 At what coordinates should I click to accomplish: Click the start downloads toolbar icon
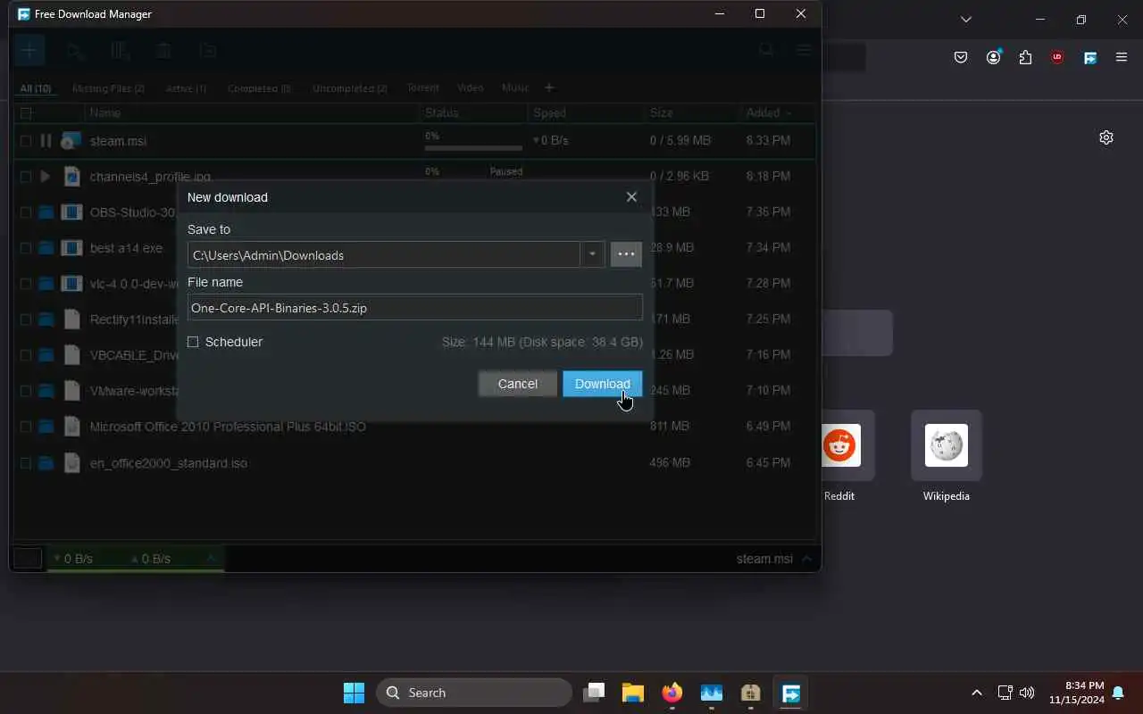[75, 51]
